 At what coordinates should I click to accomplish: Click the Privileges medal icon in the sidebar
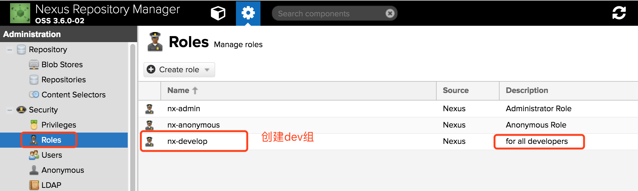pos(34,125)
